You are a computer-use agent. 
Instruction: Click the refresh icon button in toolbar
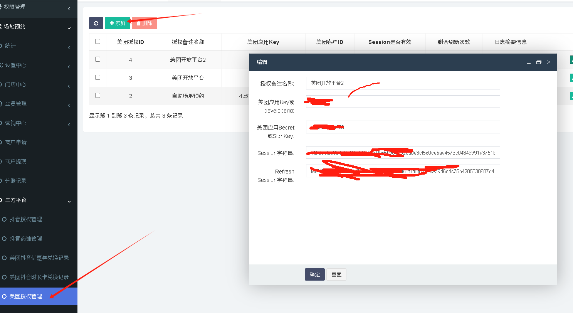[96, 23]
